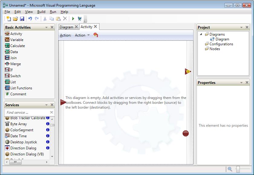Collapse the Diagrams tree node
The image size is (254, 175).
click(x=201, y=34)
